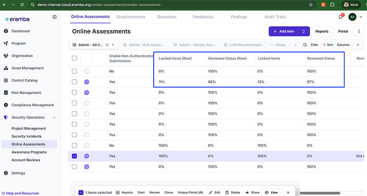Uncheck the highlighted selected row checkbox
The height and width of the screenshot is (196, 367).
[74, 156]
